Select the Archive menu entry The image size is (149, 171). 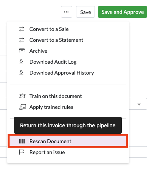[x=68, y=51]
